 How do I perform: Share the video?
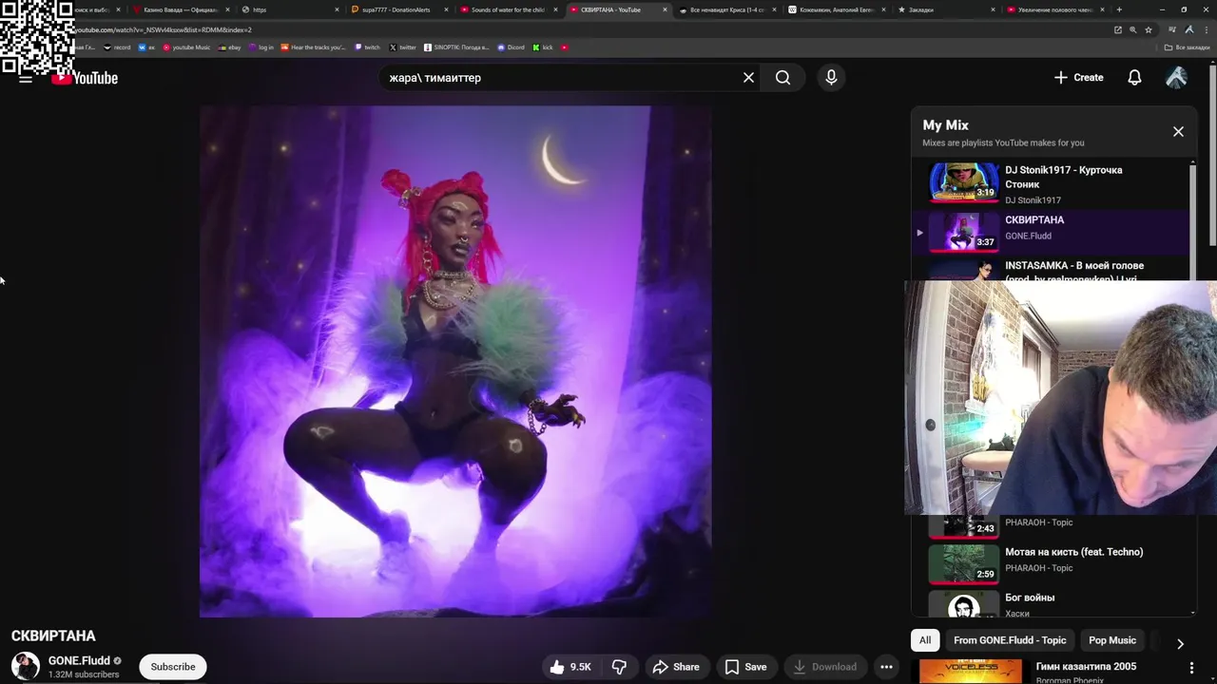click(x=675, y=667)
